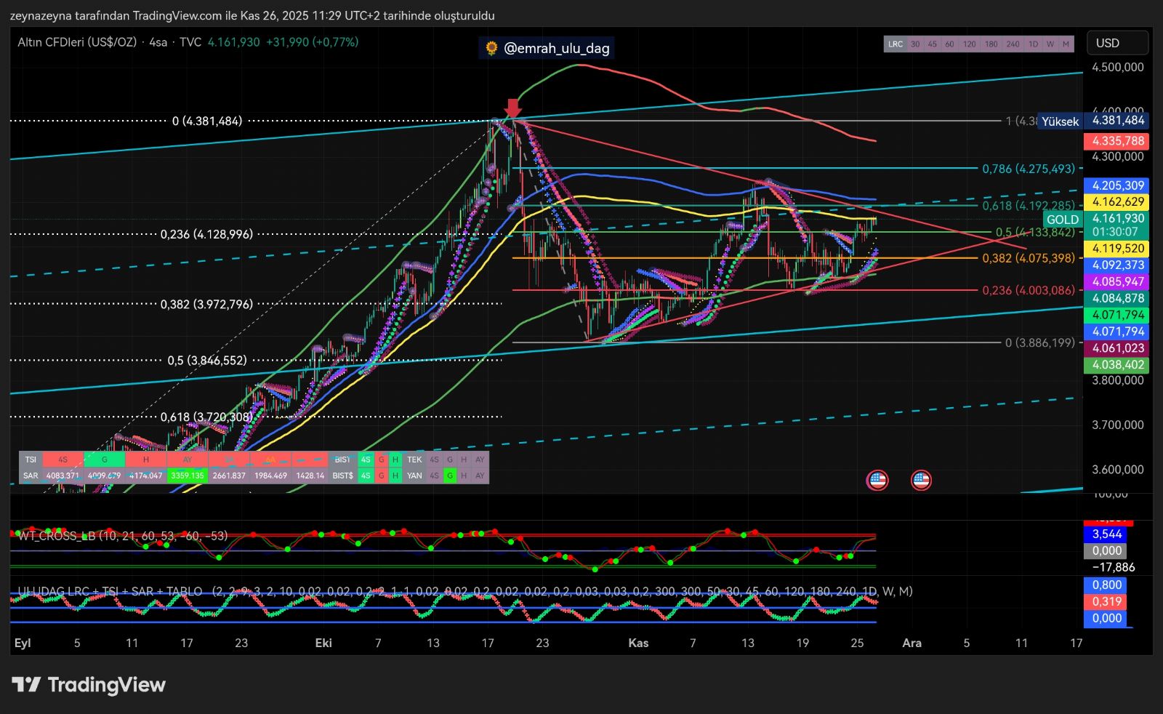
Task: Click the green 3359.135 SAR table cell
Action: 188,476
